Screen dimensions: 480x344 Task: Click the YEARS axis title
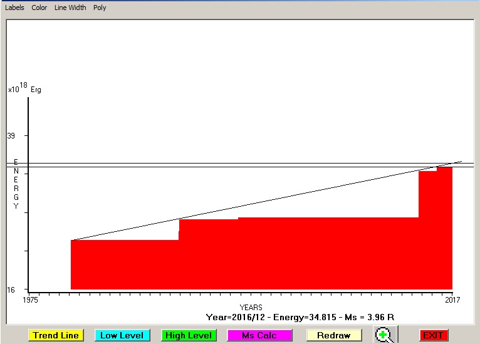[251, 308]
